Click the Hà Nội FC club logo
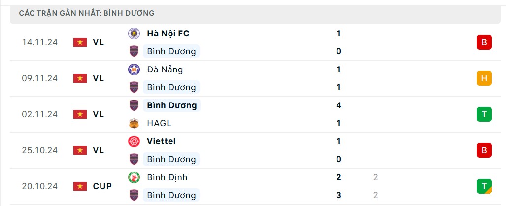 point(134,34)
